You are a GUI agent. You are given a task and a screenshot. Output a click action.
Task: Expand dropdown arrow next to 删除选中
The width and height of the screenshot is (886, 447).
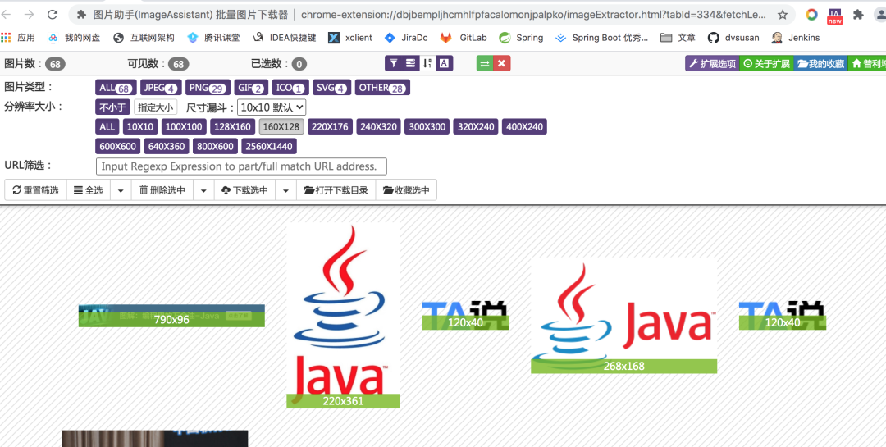[x=204, y=190]
